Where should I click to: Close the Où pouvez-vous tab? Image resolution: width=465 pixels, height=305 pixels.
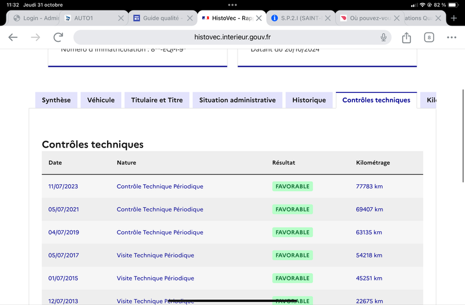pos(396,18)
